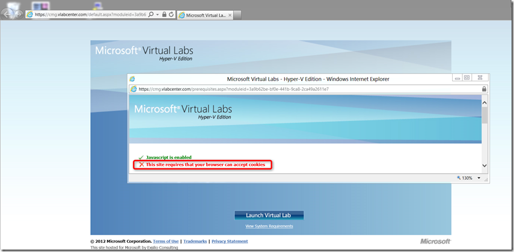Click main browser address bar URL field
The width and height of the screenshot is (514, 252).
coord(90,14)
